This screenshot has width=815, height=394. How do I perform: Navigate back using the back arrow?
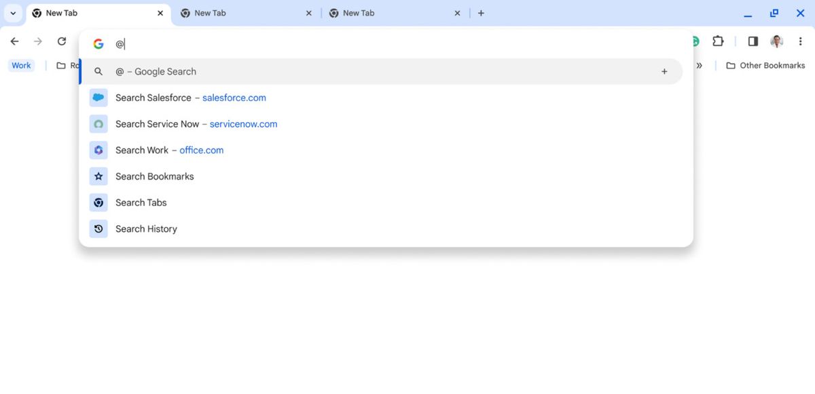click(x=14, y=41)
